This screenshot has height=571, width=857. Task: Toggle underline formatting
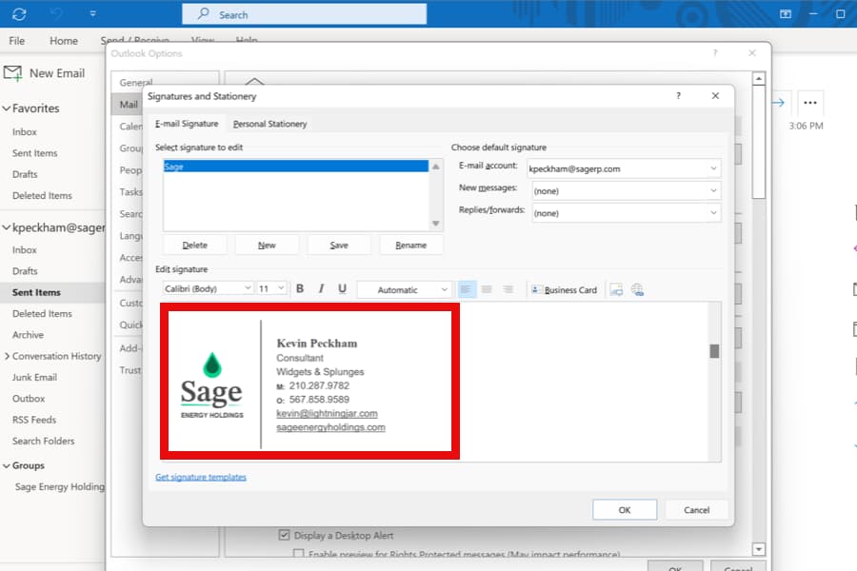pyautogui.click(x=344, y=288)
